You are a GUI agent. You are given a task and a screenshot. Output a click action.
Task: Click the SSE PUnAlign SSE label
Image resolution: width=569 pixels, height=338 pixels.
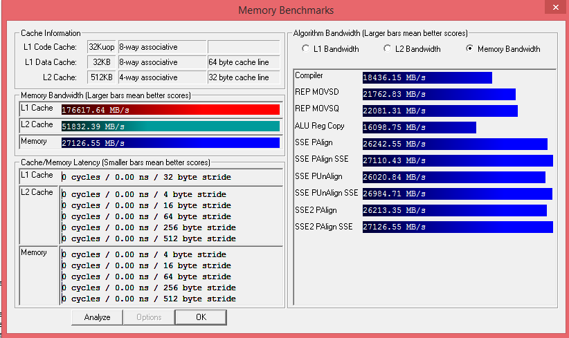(326, 193)
